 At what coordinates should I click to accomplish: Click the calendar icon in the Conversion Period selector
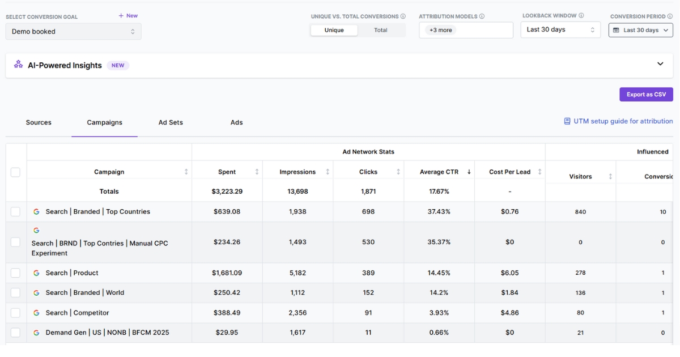coord(618,29)
